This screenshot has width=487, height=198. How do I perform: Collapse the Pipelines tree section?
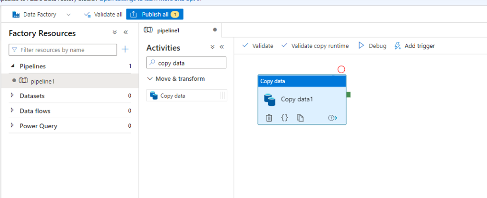tap(12, 66)
